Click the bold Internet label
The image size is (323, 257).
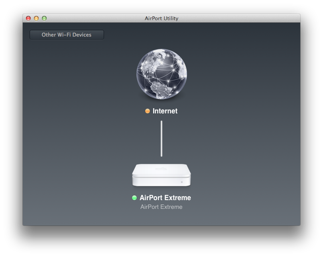click(x=165, y=111)
